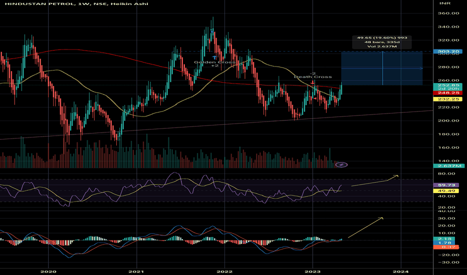Click the 49.65 (19.60%) measurement tooltip

tap(382, 42)
